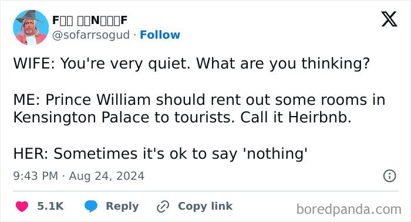The height and width of the screenshot is (222, 411).
Task: Click the Reply label
Action: pyautogui.click(x=122, y=206)
